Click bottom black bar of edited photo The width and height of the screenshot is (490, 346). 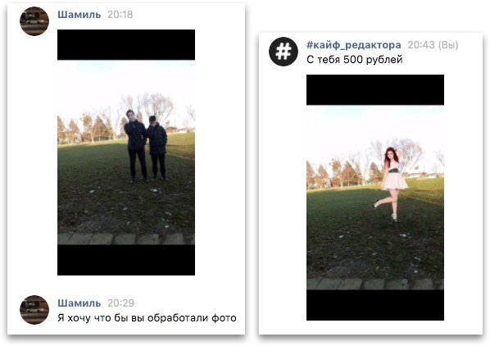(x=375, y=305)
